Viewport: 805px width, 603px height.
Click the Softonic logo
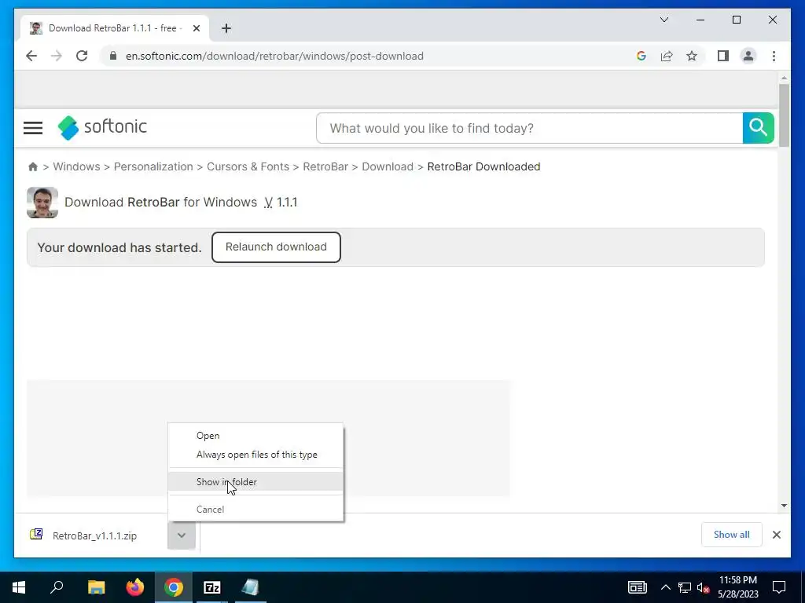pyautogui.click(x=102, y=127)
